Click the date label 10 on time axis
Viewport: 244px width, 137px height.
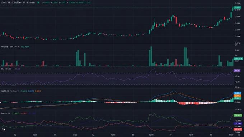click(15, 135)
